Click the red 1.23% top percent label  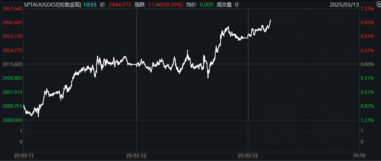tap(367, 9)
